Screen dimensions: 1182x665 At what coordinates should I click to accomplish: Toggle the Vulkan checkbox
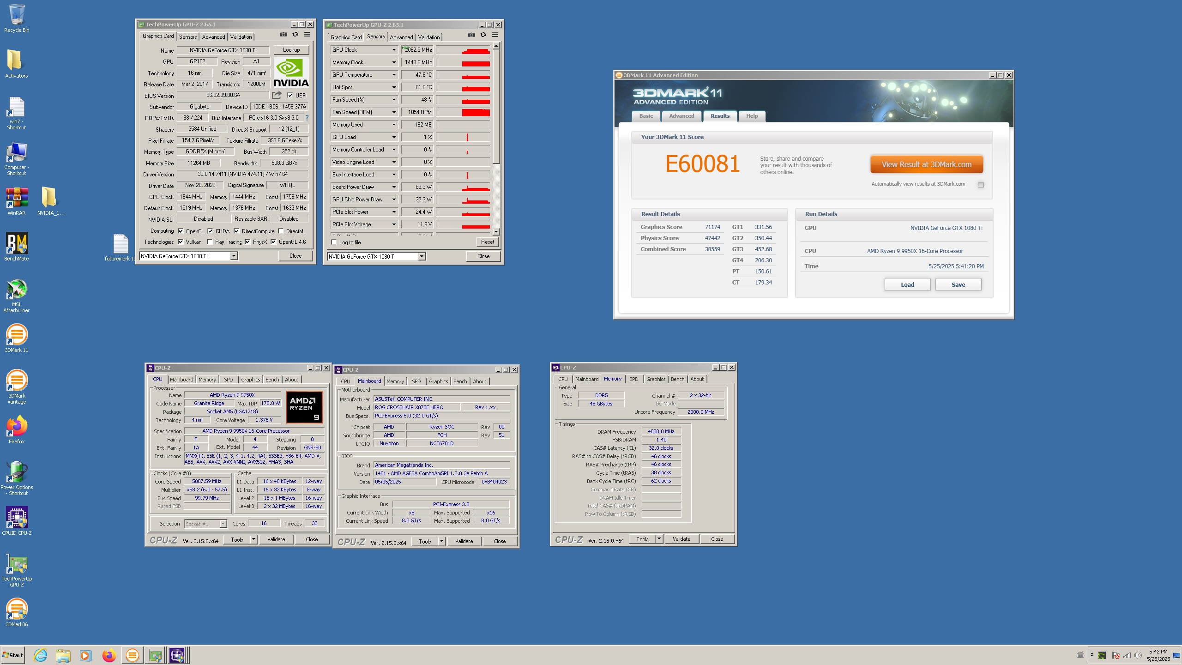pyautogui.click(x=181, y=242)
